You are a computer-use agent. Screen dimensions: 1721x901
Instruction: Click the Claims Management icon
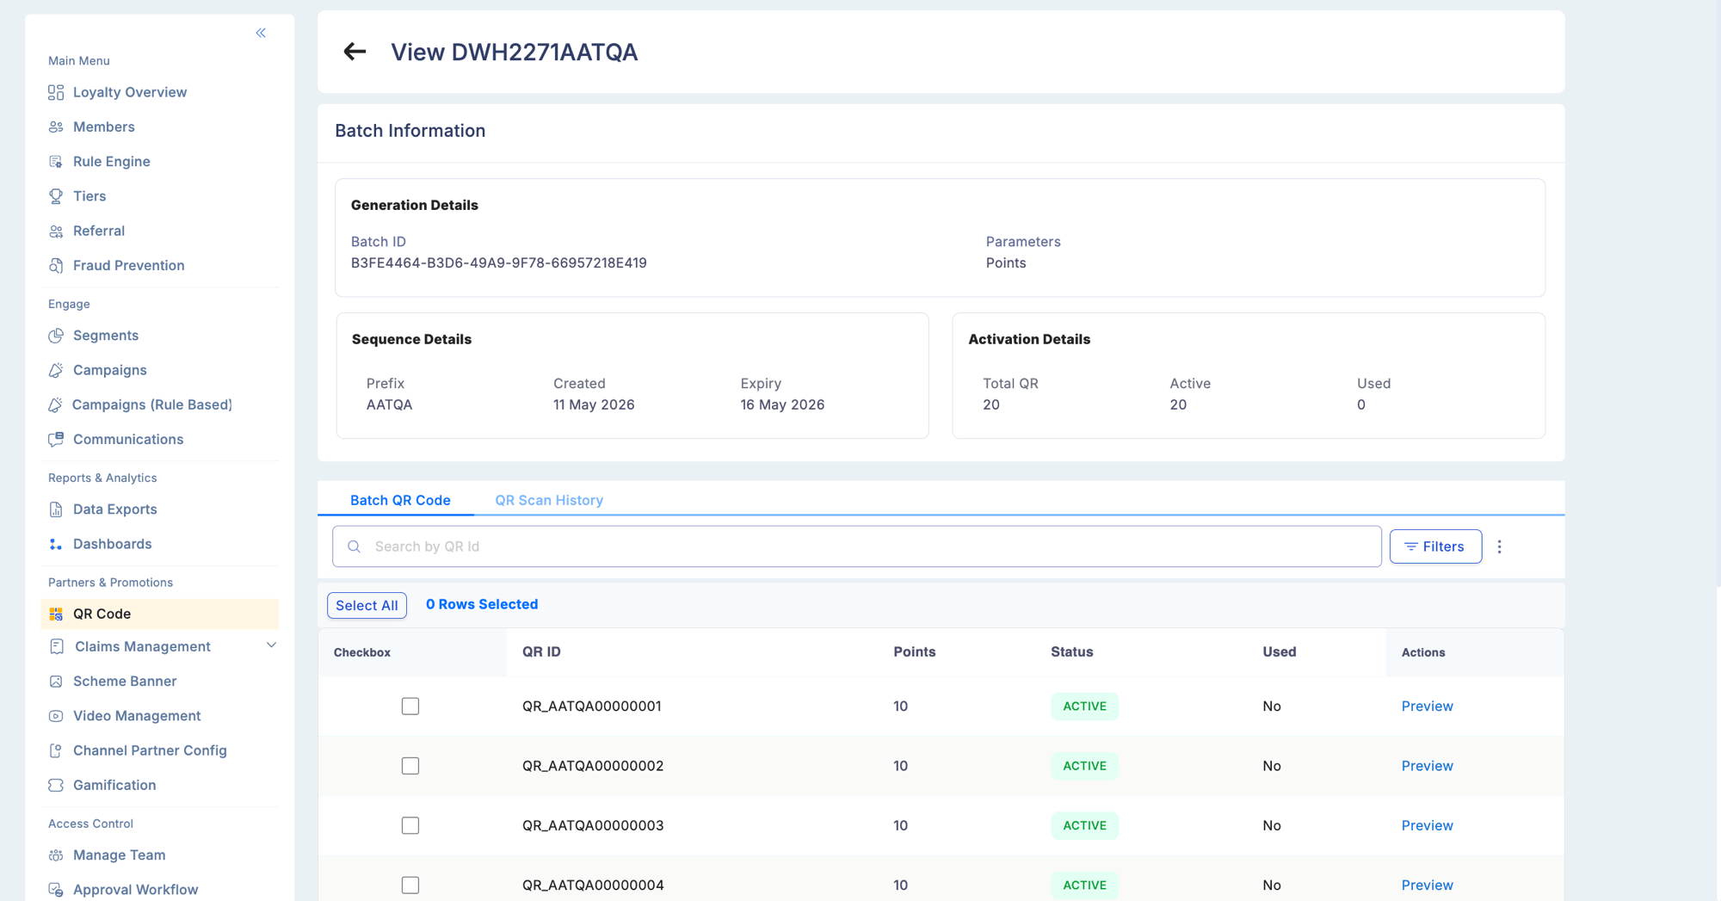coord(57,646)
